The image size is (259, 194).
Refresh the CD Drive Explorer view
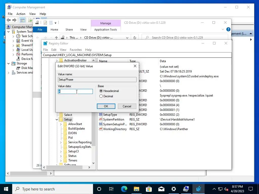coord(135,38)
